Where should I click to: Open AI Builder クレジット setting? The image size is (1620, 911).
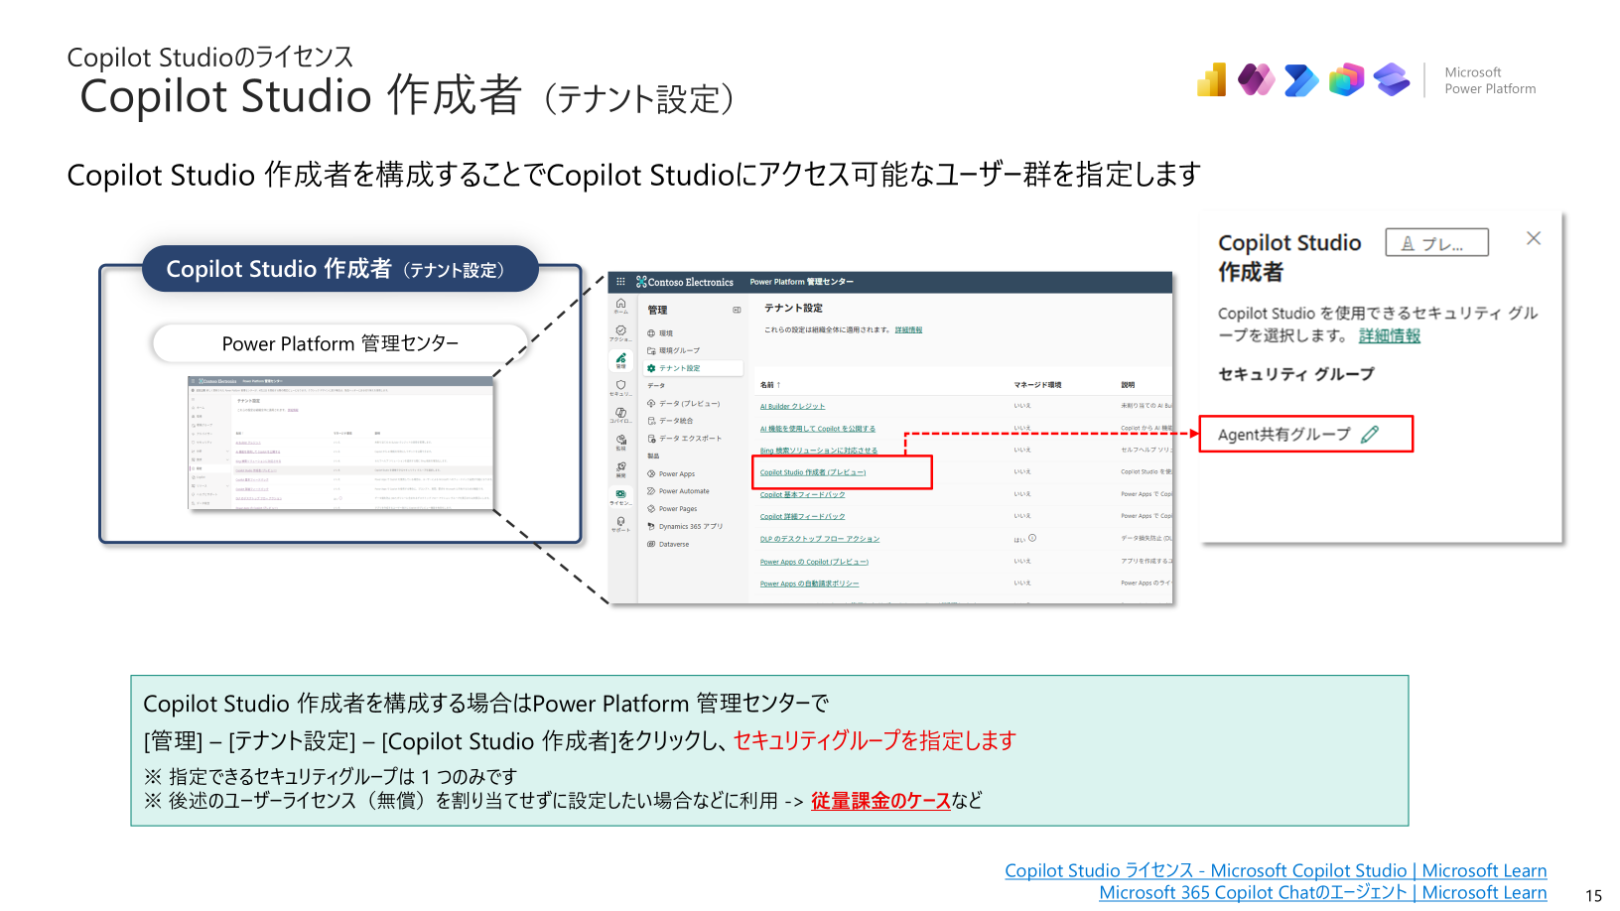792,407
